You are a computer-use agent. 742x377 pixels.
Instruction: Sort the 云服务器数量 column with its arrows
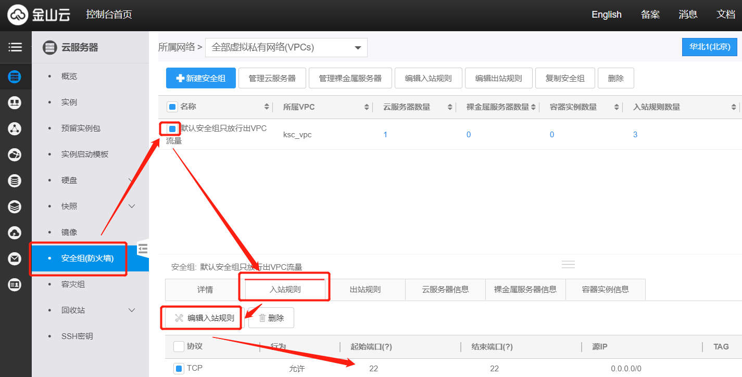[x=450, y=107]
